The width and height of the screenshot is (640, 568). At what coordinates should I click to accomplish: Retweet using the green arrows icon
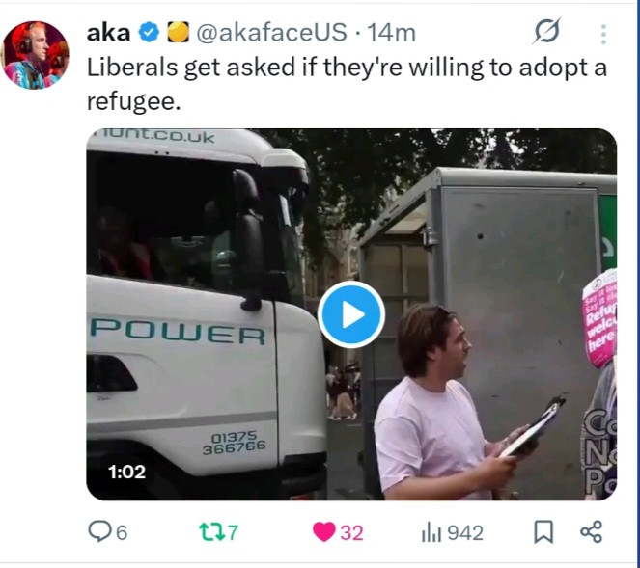(211, 532)
